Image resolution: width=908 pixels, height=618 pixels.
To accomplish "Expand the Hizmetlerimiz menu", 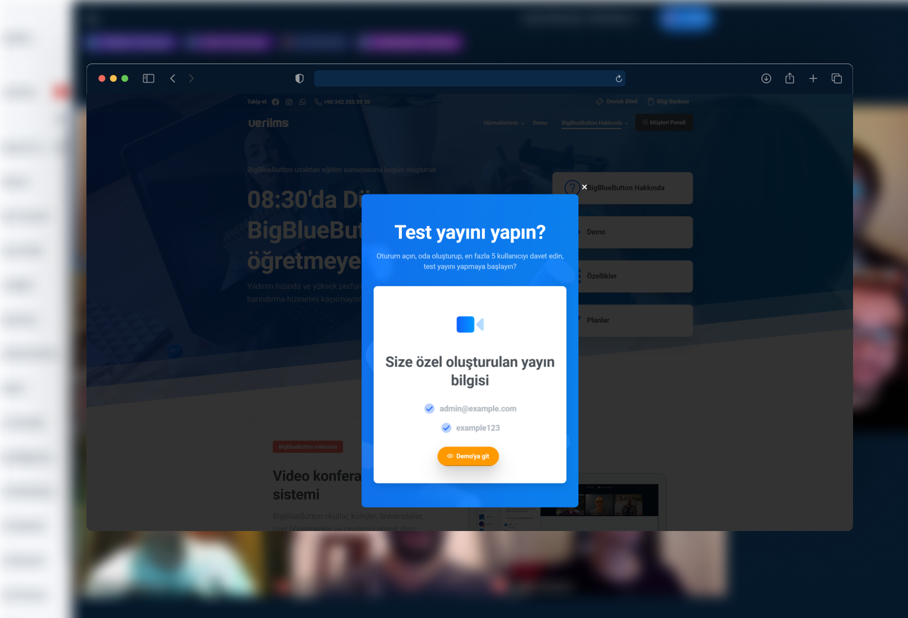I will (504, 123).
